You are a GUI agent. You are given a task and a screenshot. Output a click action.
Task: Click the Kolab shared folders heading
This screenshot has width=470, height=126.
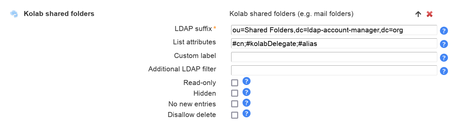coord(59,14)
